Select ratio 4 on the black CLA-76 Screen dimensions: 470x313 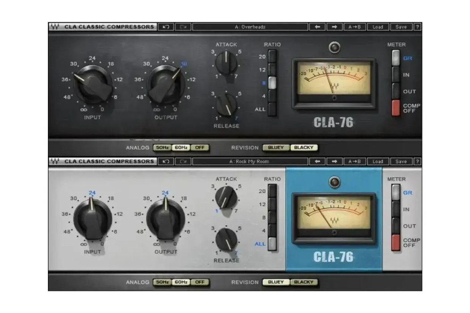[272, 96]
